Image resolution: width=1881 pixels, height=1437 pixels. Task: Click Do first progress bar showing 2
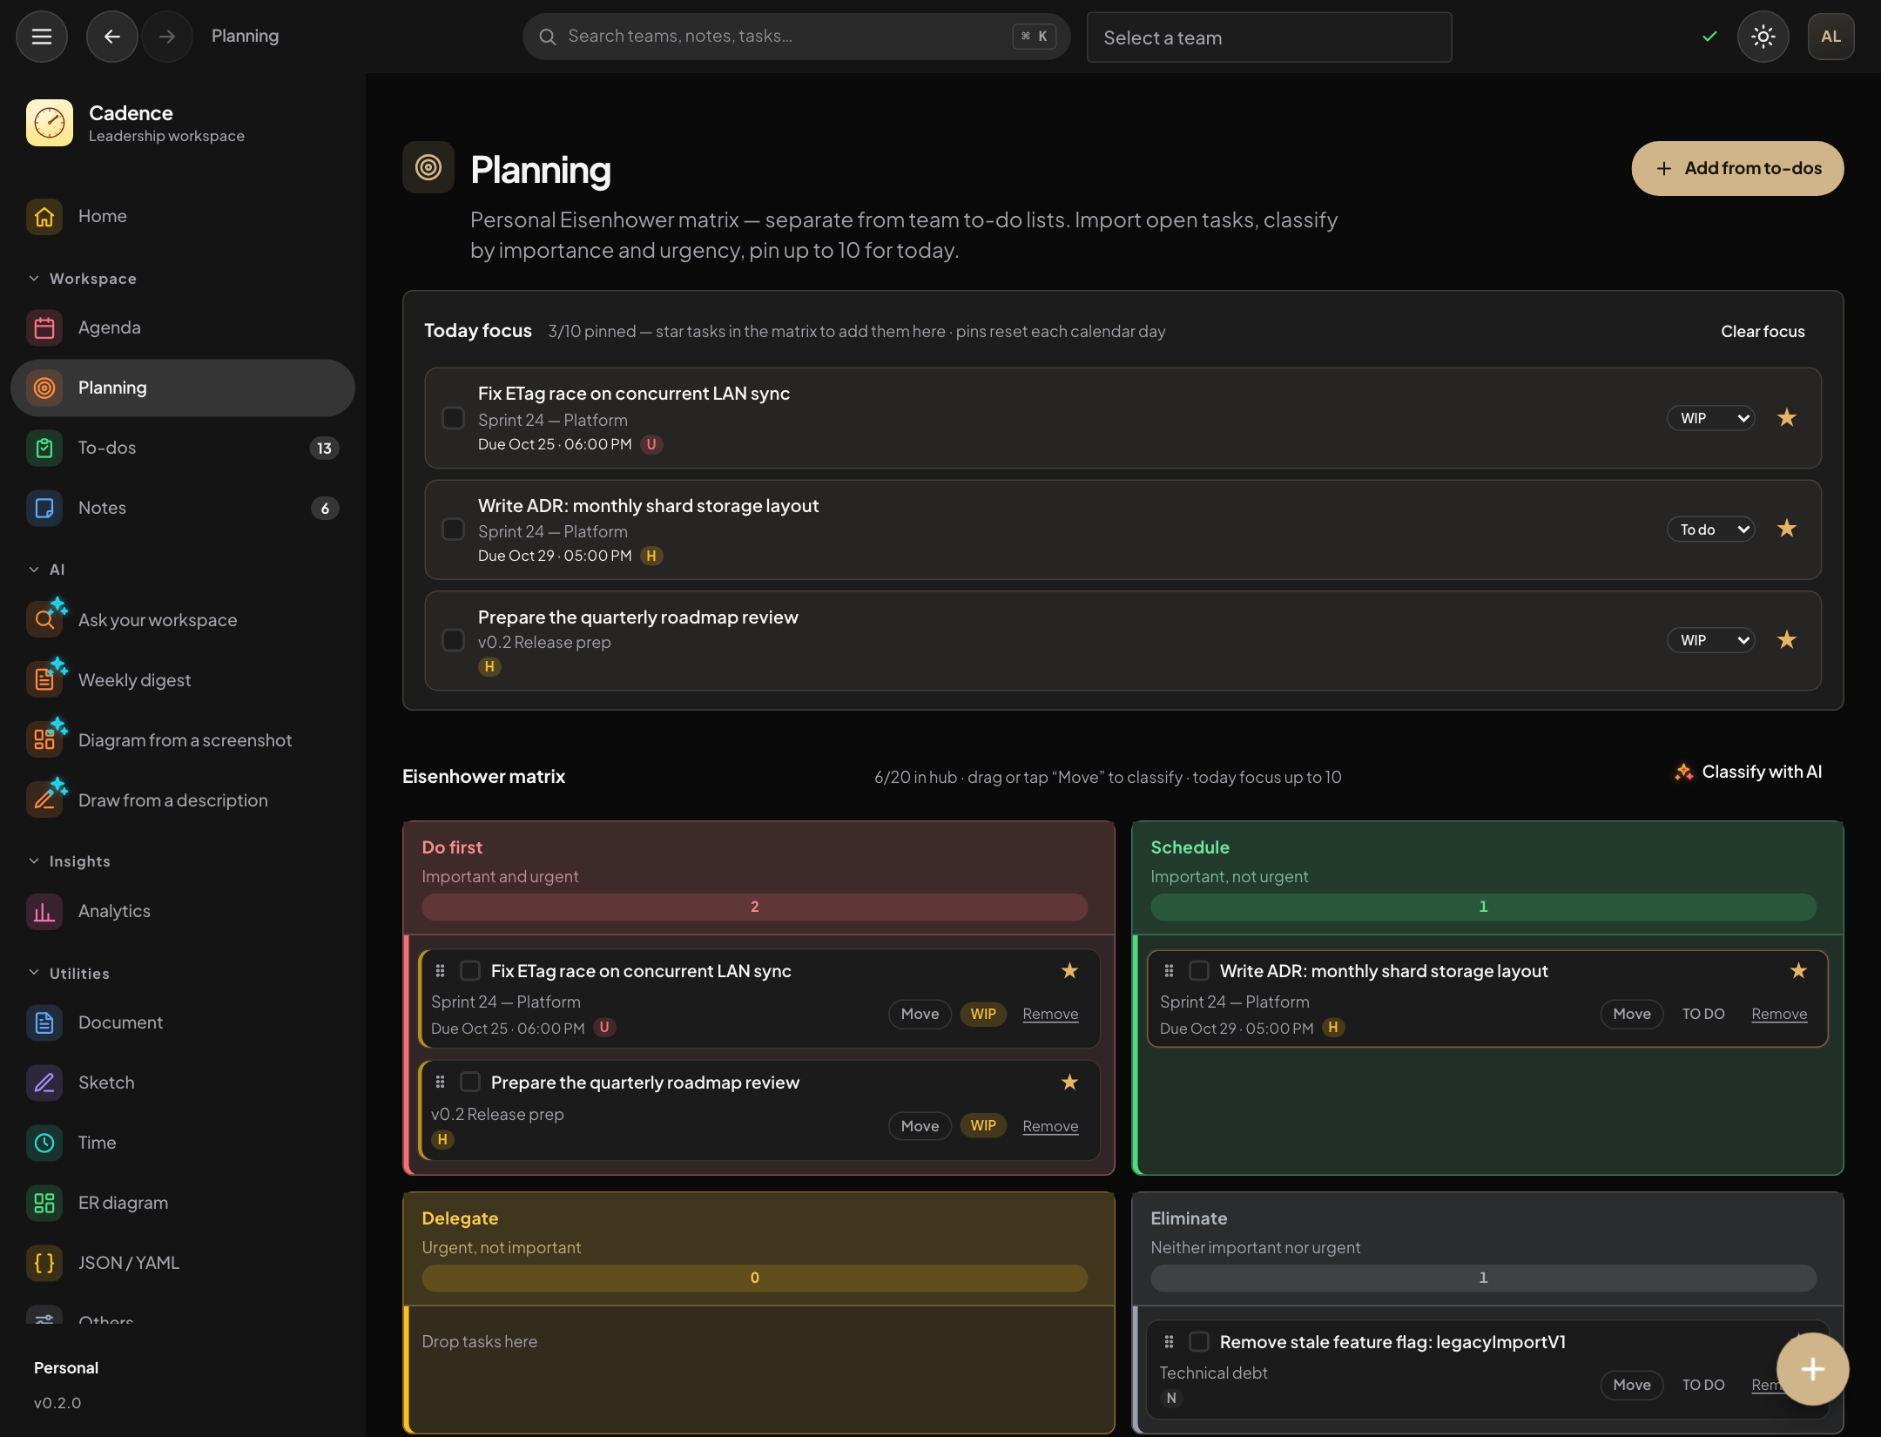[x=755, y=907]
